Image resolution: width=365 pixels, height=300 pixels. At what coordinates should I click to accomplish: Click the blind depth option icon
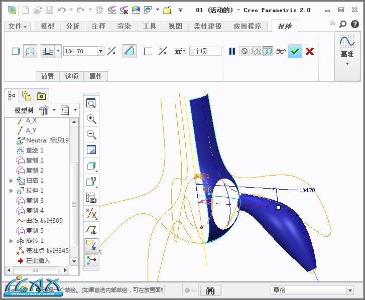click(x=48, y=51)
